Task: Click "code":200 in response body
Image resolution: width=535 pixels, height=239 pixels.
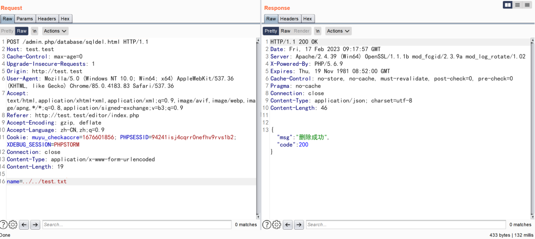Action: (x=292, y=144)
